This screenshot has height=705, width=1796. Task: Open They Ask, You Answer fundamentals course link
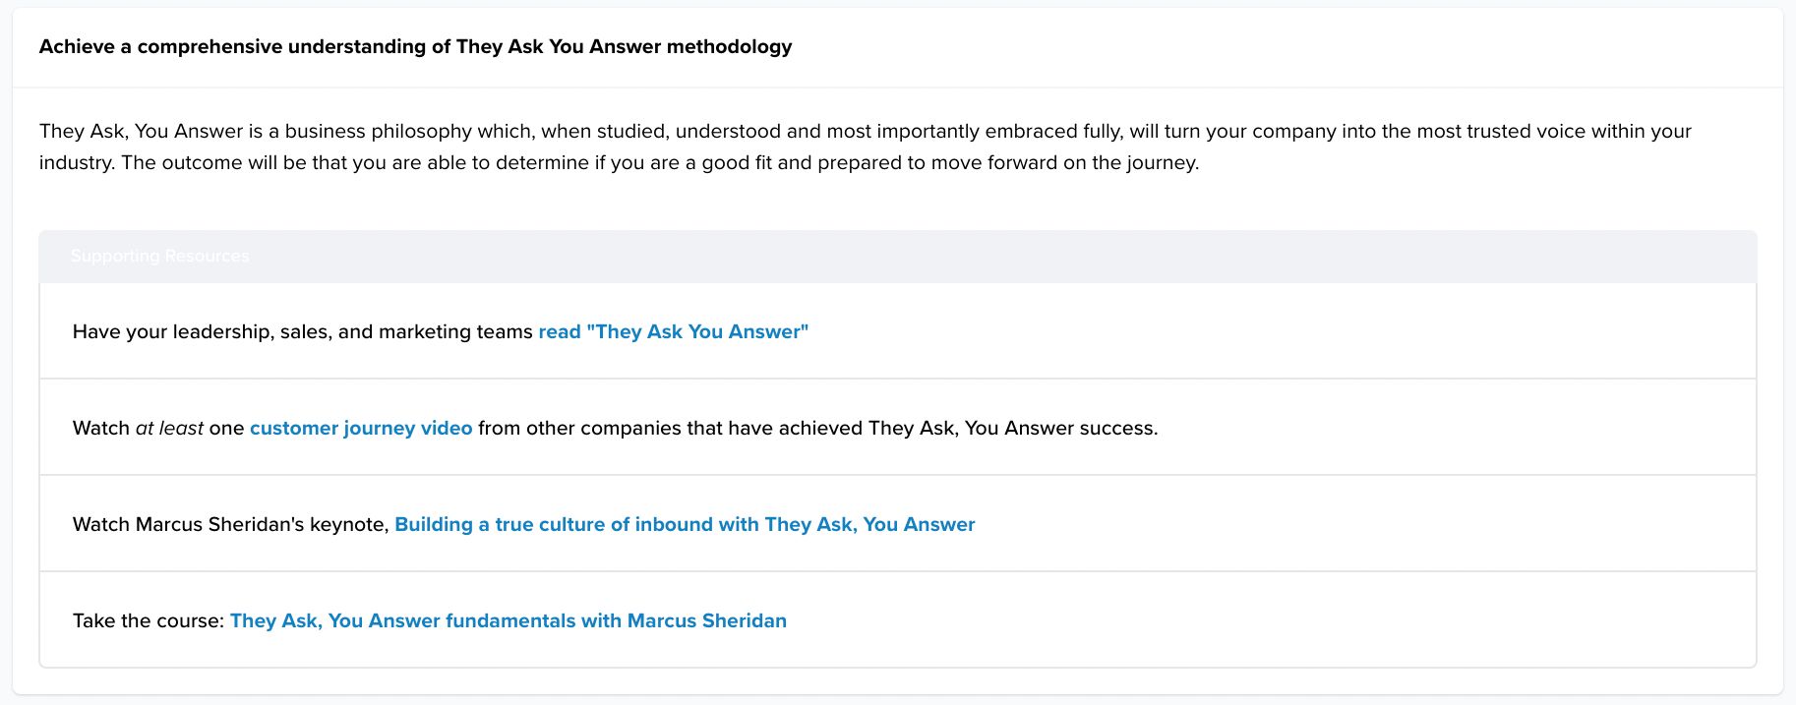coord(509,621)
